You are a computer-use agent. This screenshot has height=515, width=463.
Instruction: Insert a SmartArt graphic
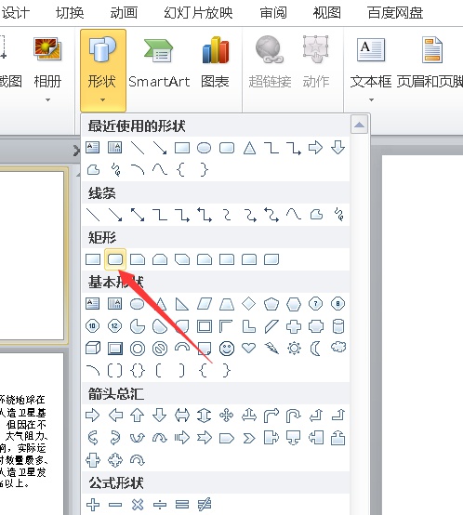(159, 63)
